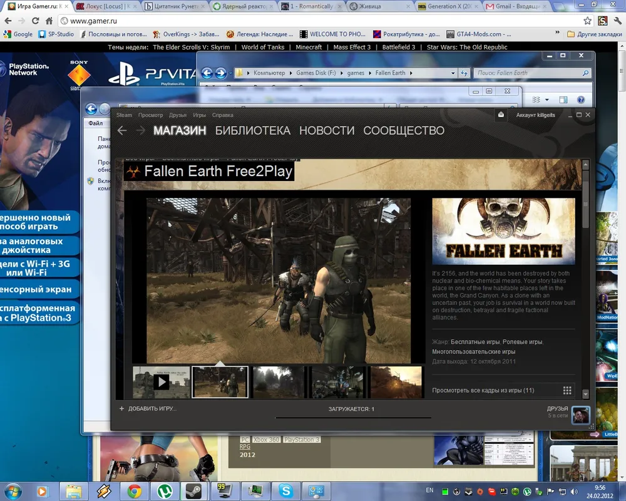Expand Explorer address bar history dropdown
626x501 pixels.
[x=454, y=73]
